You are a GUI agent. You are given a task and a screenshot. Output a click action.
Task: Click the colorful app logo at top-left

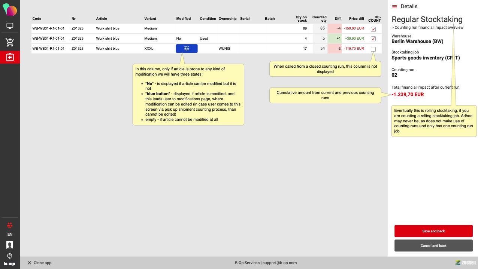coord(10,10)
